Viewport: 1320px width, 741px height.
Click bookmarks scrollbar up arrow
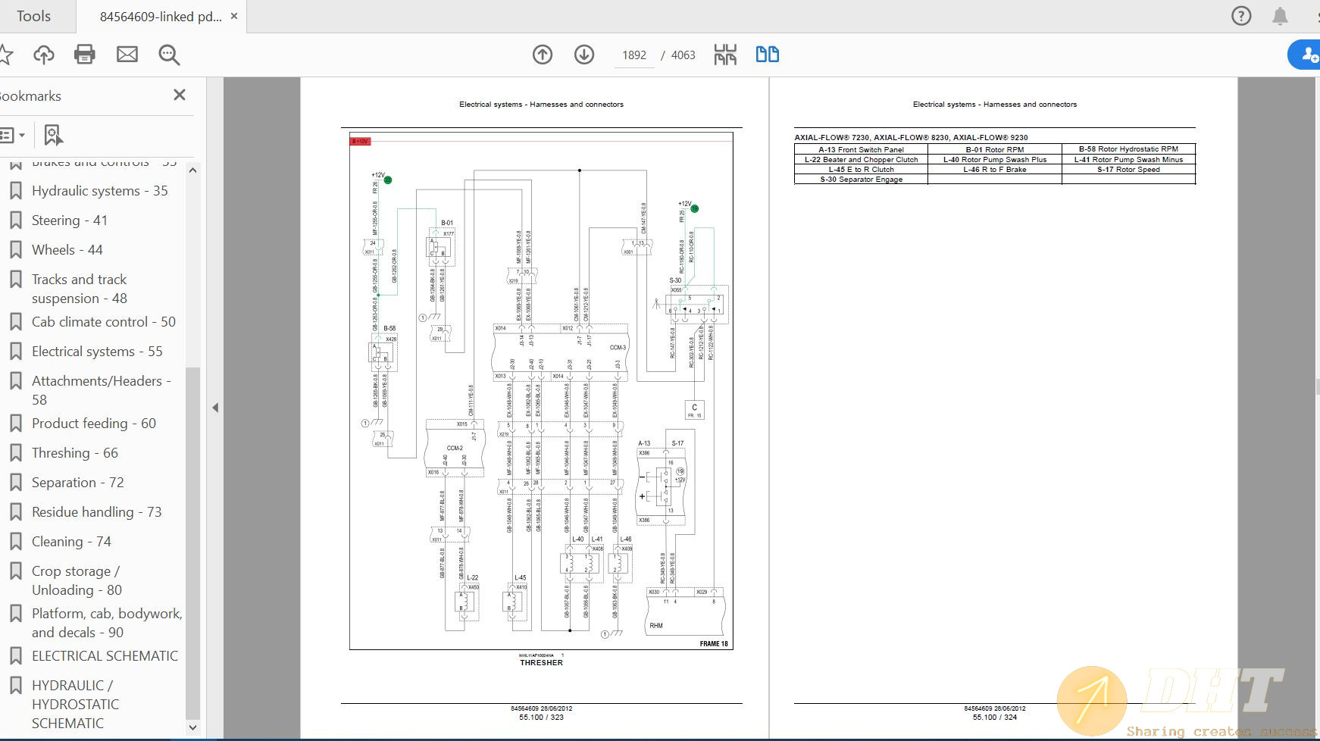[192, 170]
